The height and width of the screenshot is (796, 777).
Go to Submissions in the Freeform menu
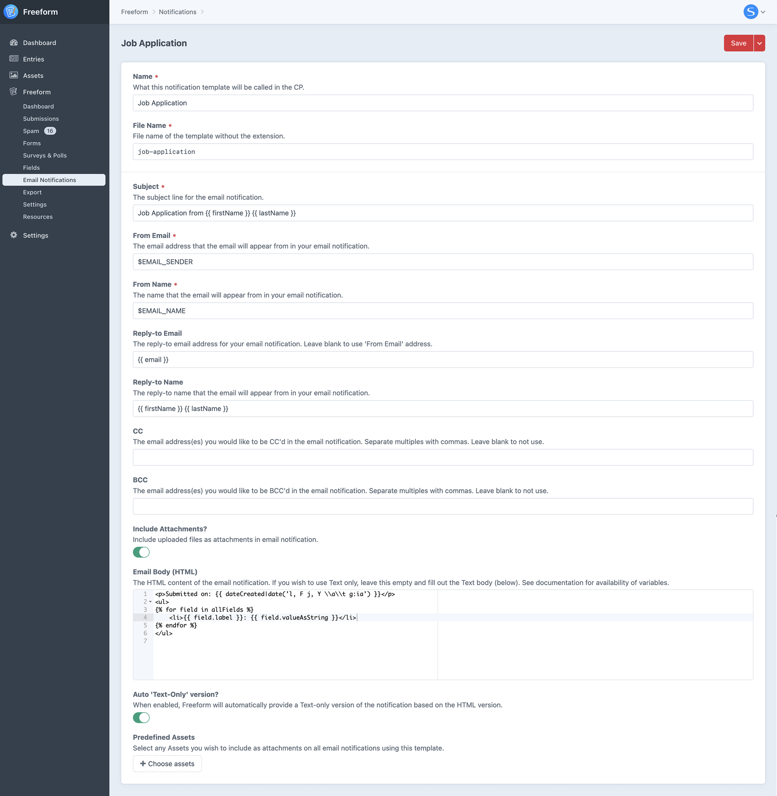(41, 119)
